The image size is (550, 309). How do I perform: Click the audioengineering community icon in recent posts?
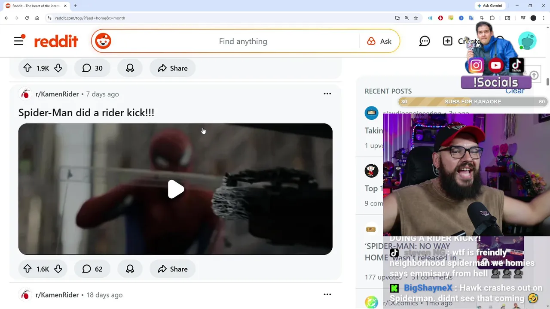click(372, 113)
